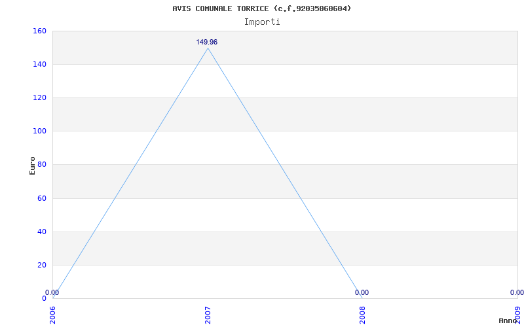524x327 pixels.
Task: Click the 140 y-axis tick label
Action: (39, 64)
